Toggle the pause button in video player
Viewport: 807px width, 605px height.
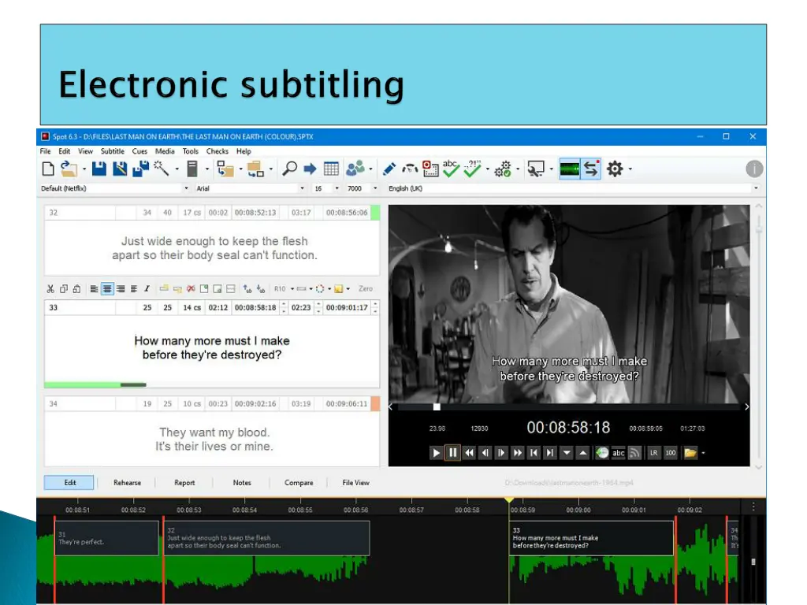click(452, 453)
